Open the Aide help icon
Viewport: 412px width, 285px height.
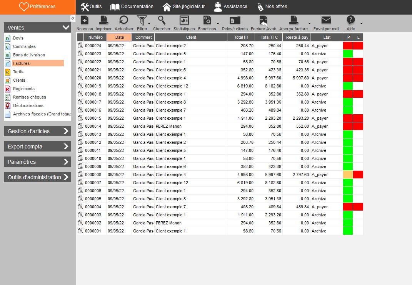coord(350,20)
